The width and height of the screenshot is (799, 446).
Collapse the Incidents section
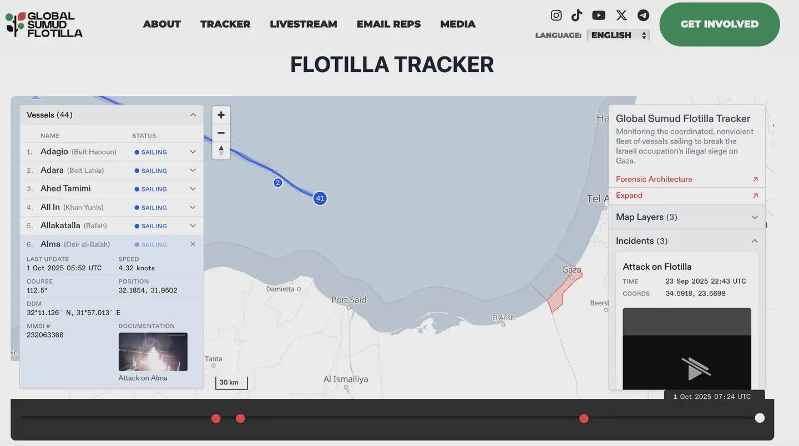tap(754, 241)
